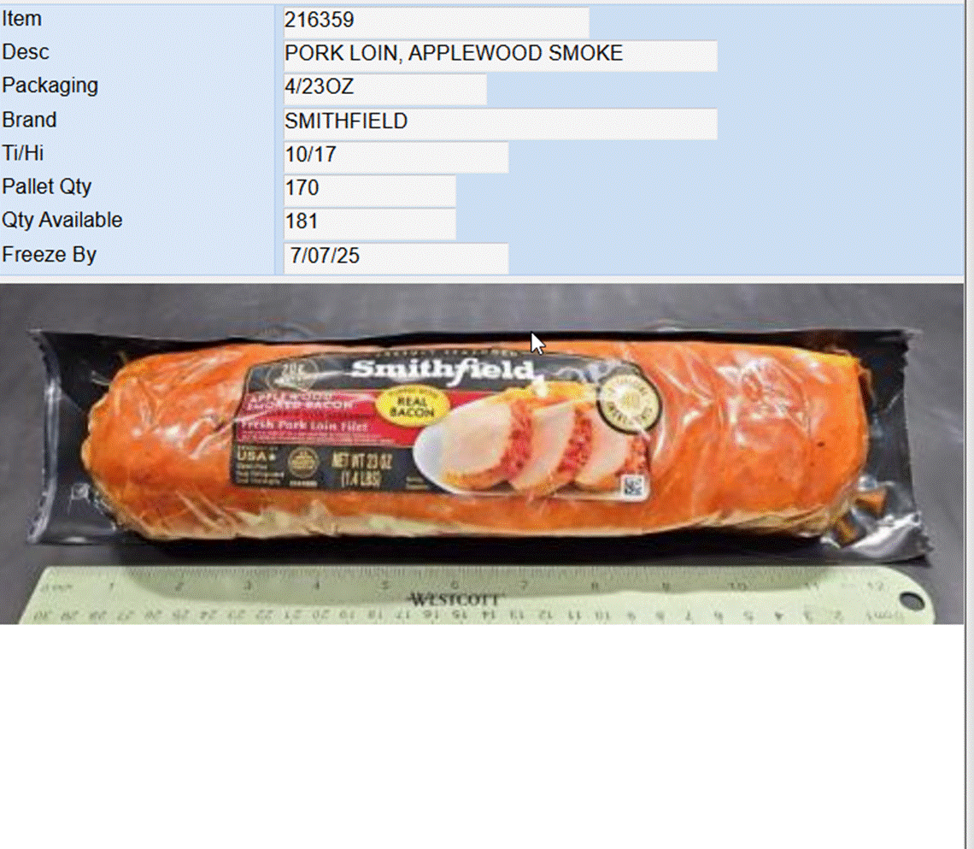Click the Smithfield pork loin product photo
Image resolution: width=974 pixels, height=849 pixels.
(x=481, y=454)
